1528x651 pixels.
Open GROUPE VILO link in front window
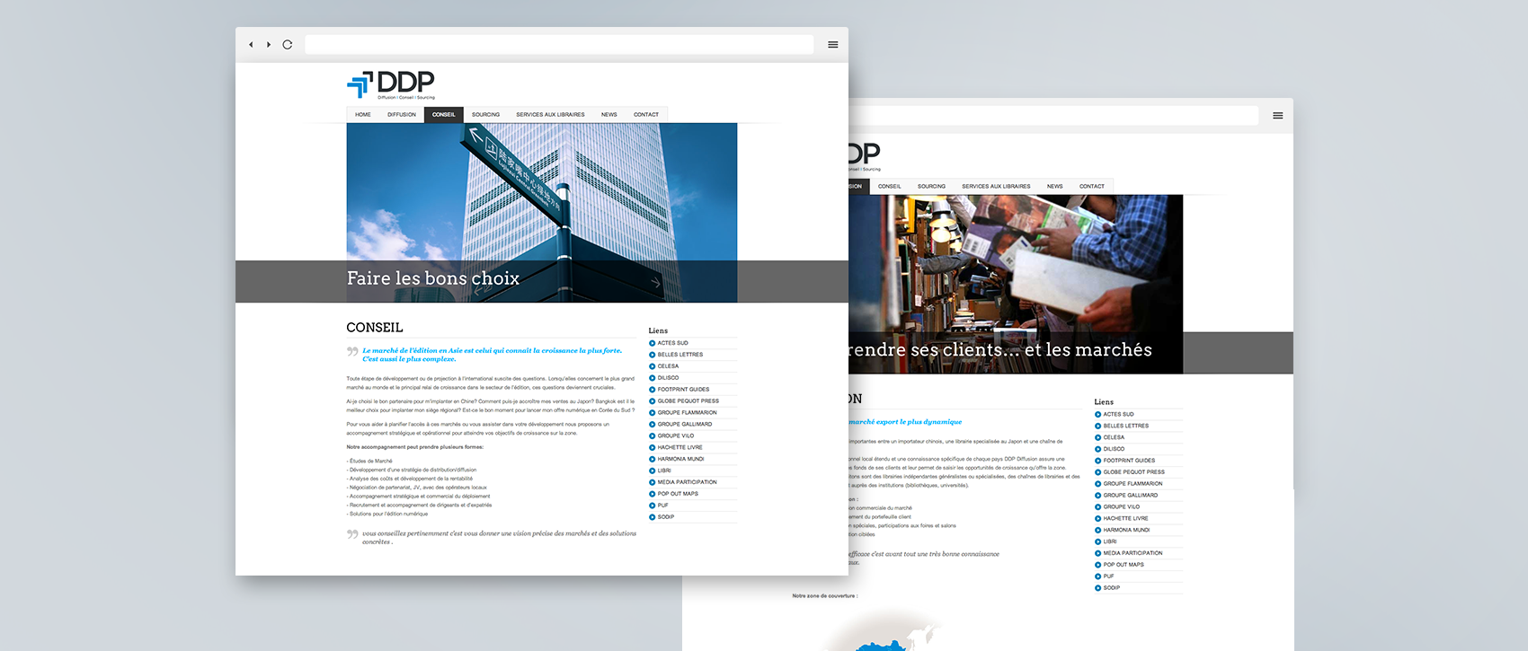[x=676, y=436]
